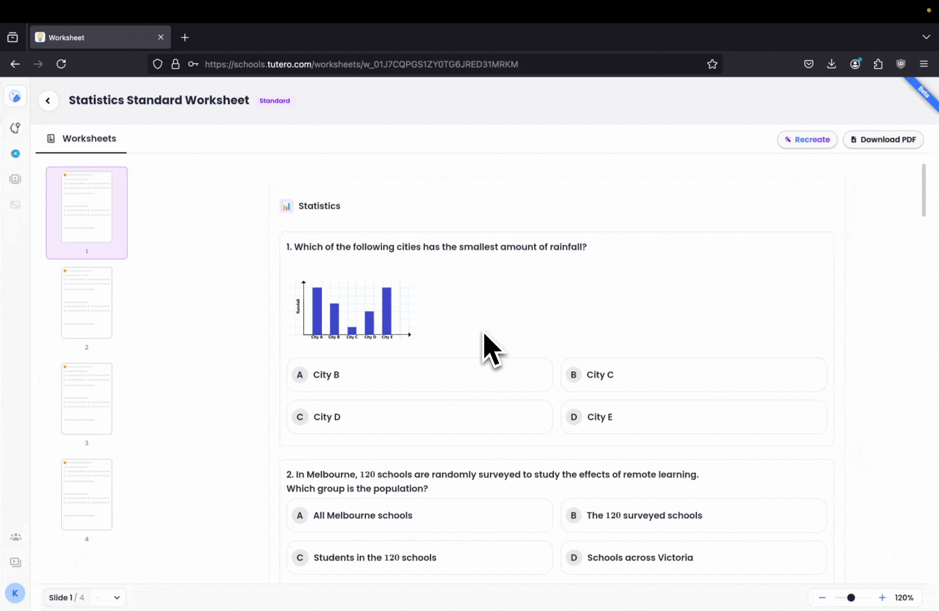Expand the browser tab list chevron
939x611 pixels.
click(x=926, y=37)
